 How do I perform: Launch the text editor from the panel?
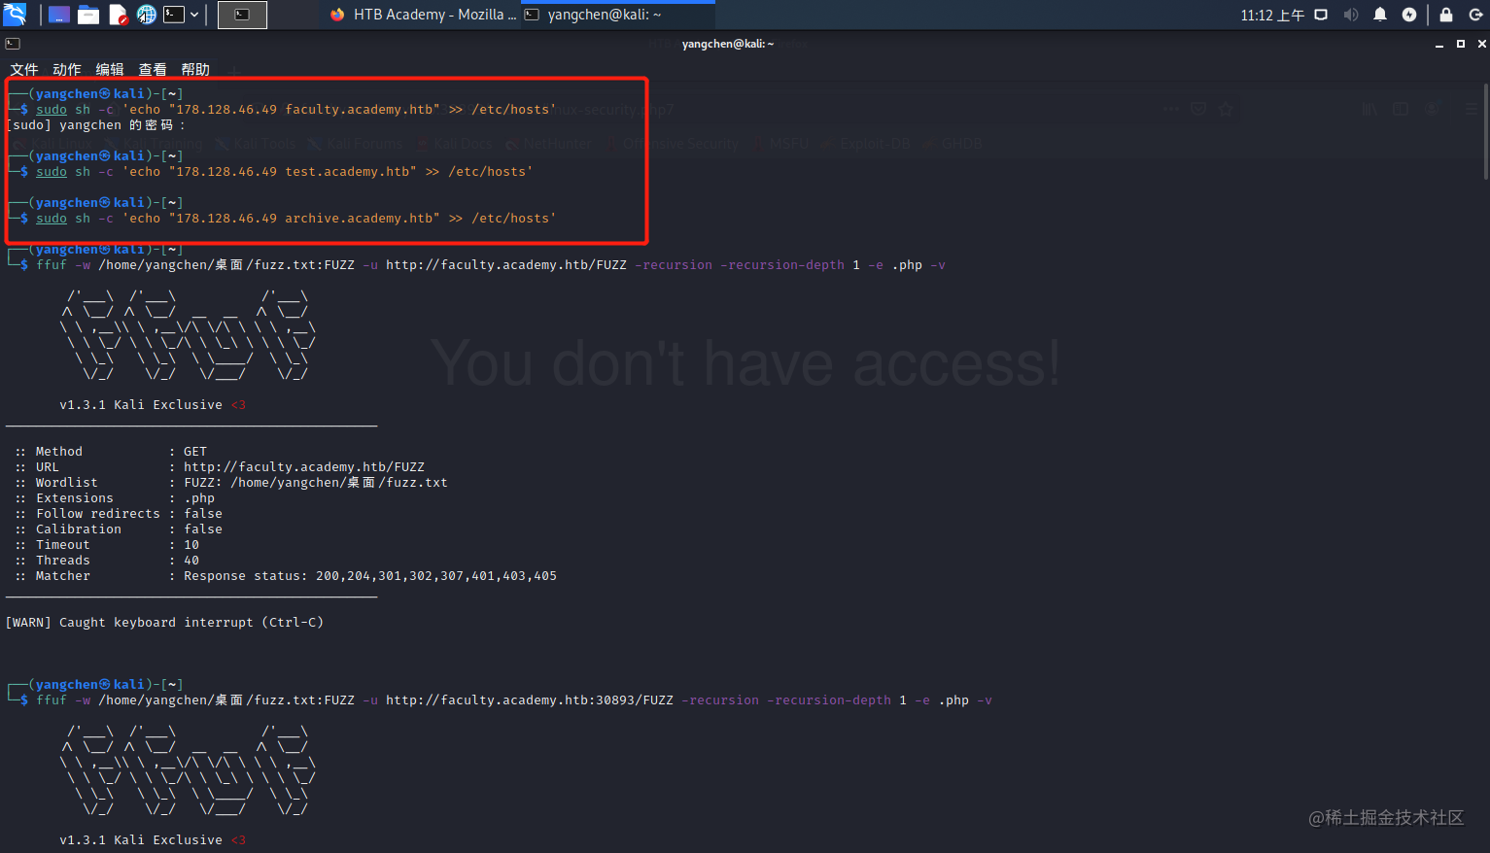[116, 14]
